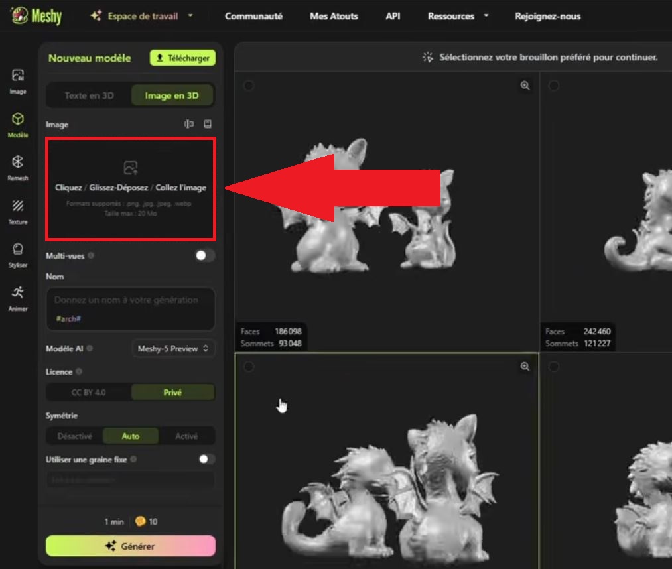Open the Texture tool
The image size is (672, 569).
17,212
